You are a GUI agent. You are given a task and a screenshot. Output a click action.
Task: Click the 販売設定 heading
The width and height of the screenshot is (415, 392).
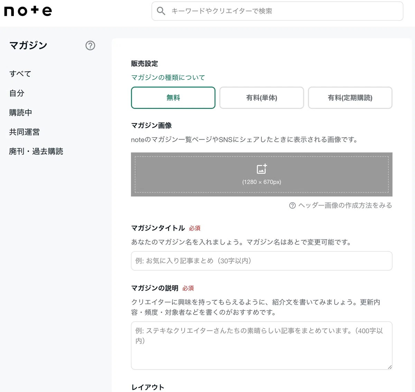pyautogui.click(x=145, y=64)
